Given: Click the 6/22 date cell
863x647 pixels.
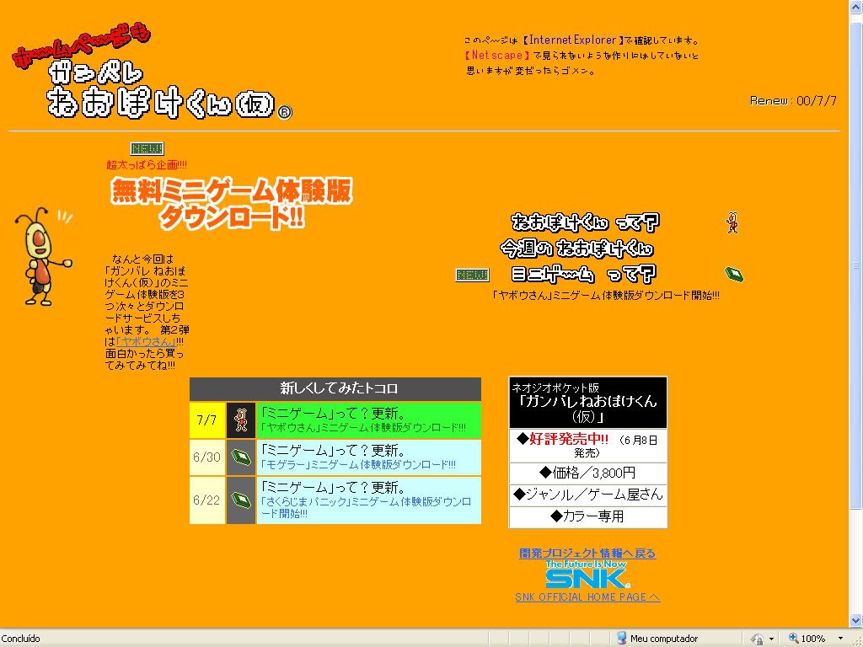Looking at the screenshot, I should coord(207,500).
